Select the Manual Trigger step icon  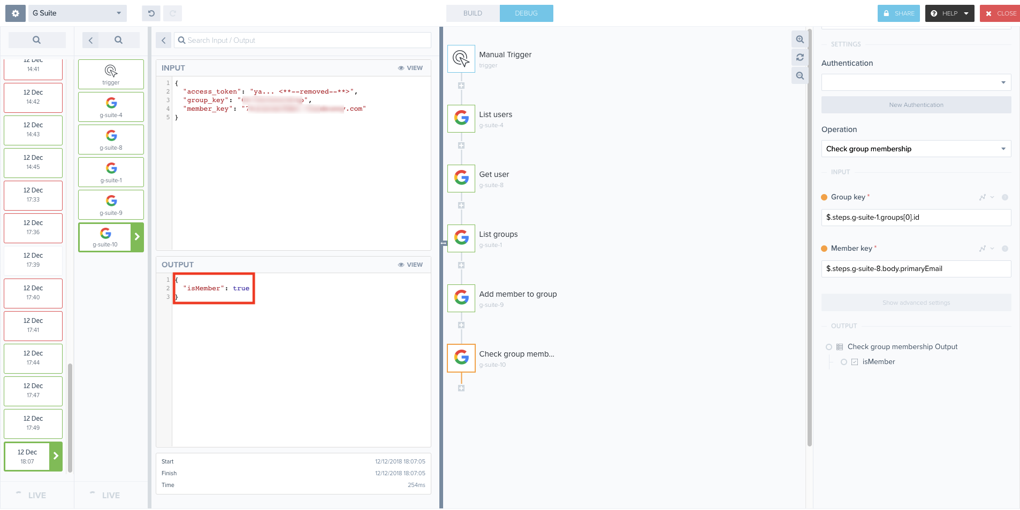point(461,59)
